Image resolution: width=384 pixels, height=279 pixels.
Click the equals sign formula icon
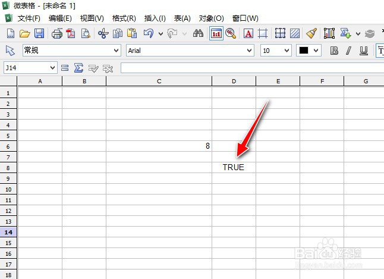(x=65, y=68)
